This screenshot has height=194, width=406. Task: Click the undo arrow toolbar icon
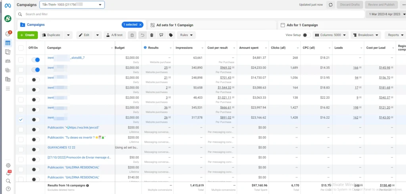click(142, 35)
